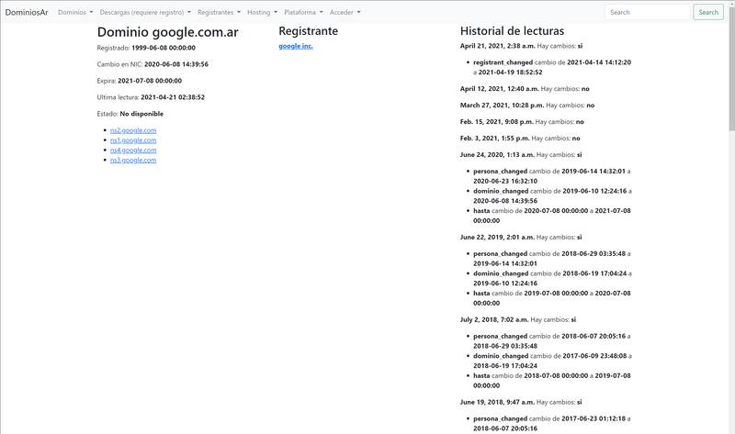This screenshot has width=735, height=434.
Task: Focus the Search text field
Action: click(647, 13)
